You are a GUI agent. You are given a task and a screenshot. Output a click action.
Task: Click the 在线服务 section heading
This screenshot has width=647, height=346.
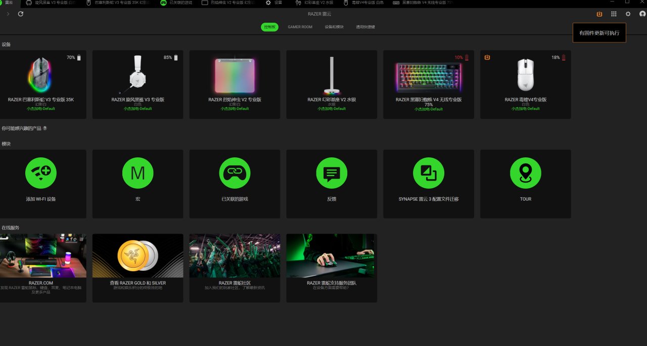[x=10, y=228]
